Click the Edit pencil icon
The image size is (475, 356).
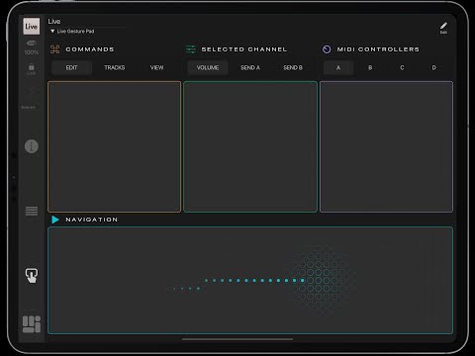(443, 28)
